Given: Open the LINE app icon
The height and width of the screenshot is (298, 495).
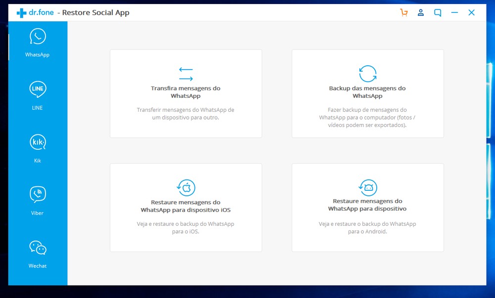Looking at the screenshot, I should [x=38, y=89].
